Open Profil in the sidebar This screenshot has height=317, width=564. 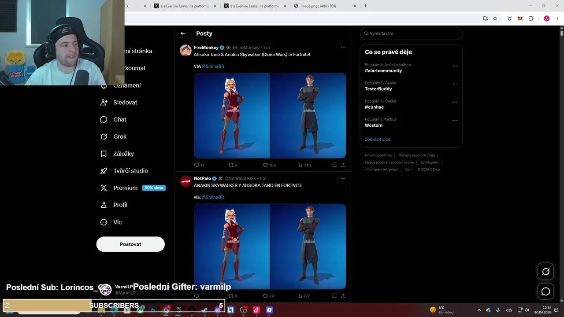pos(114,205)
